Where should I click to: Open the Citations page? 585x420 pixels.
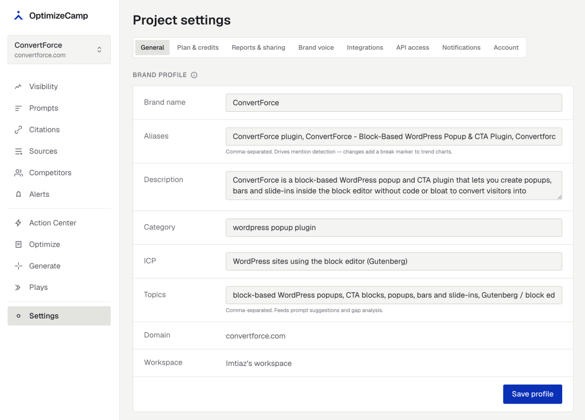pos(59,130)
